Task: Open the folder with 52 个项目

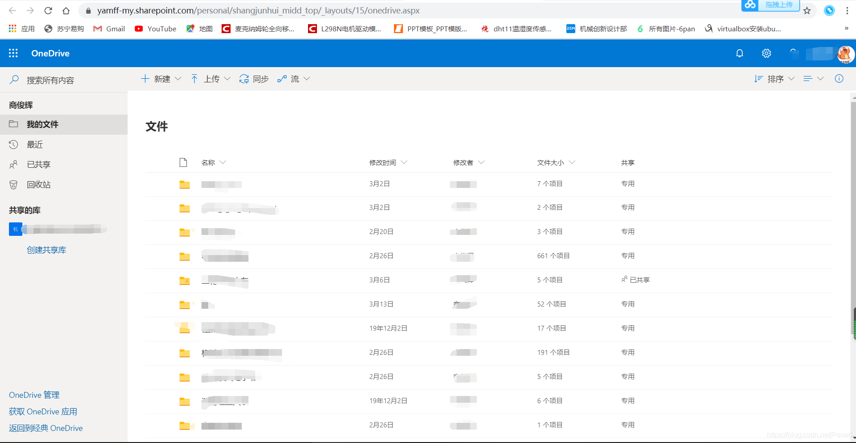Action: tap(208, 305)
